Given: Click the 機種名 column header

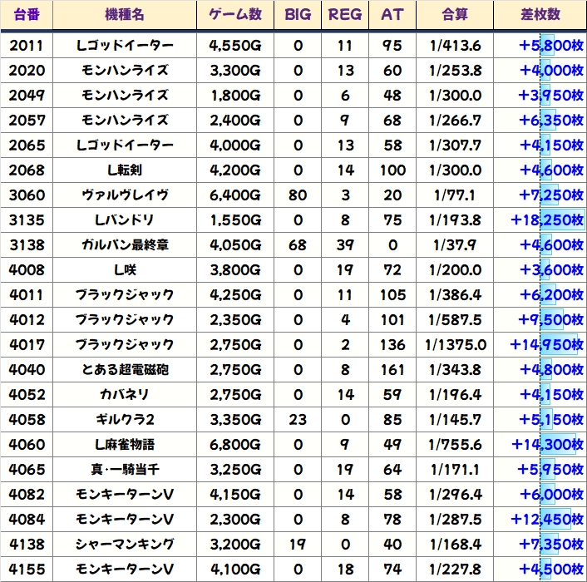Looking at the screenshot, I should tap(125, 15).
